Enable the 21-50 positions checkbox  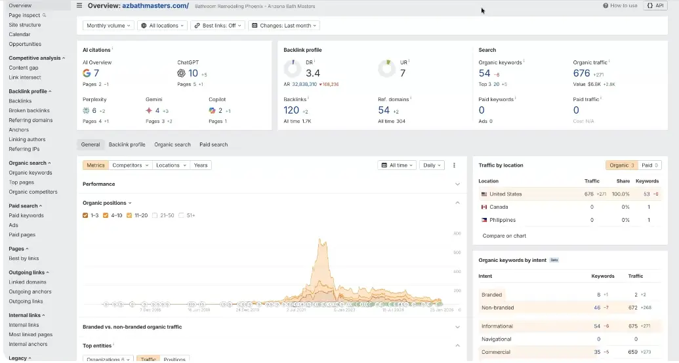(155, 215)
